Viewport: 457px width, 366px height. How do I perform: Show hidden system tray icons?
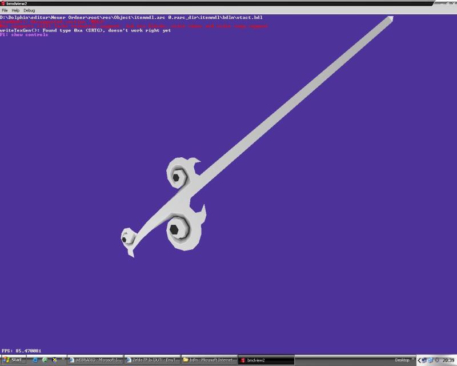tap(419, 360)
